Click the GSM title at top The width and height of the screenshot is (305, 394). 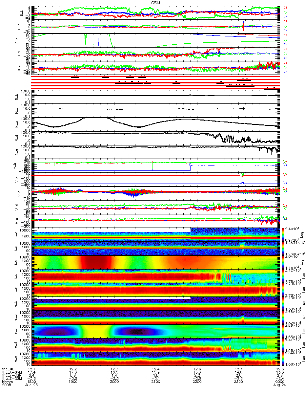[x=156, y=3]
